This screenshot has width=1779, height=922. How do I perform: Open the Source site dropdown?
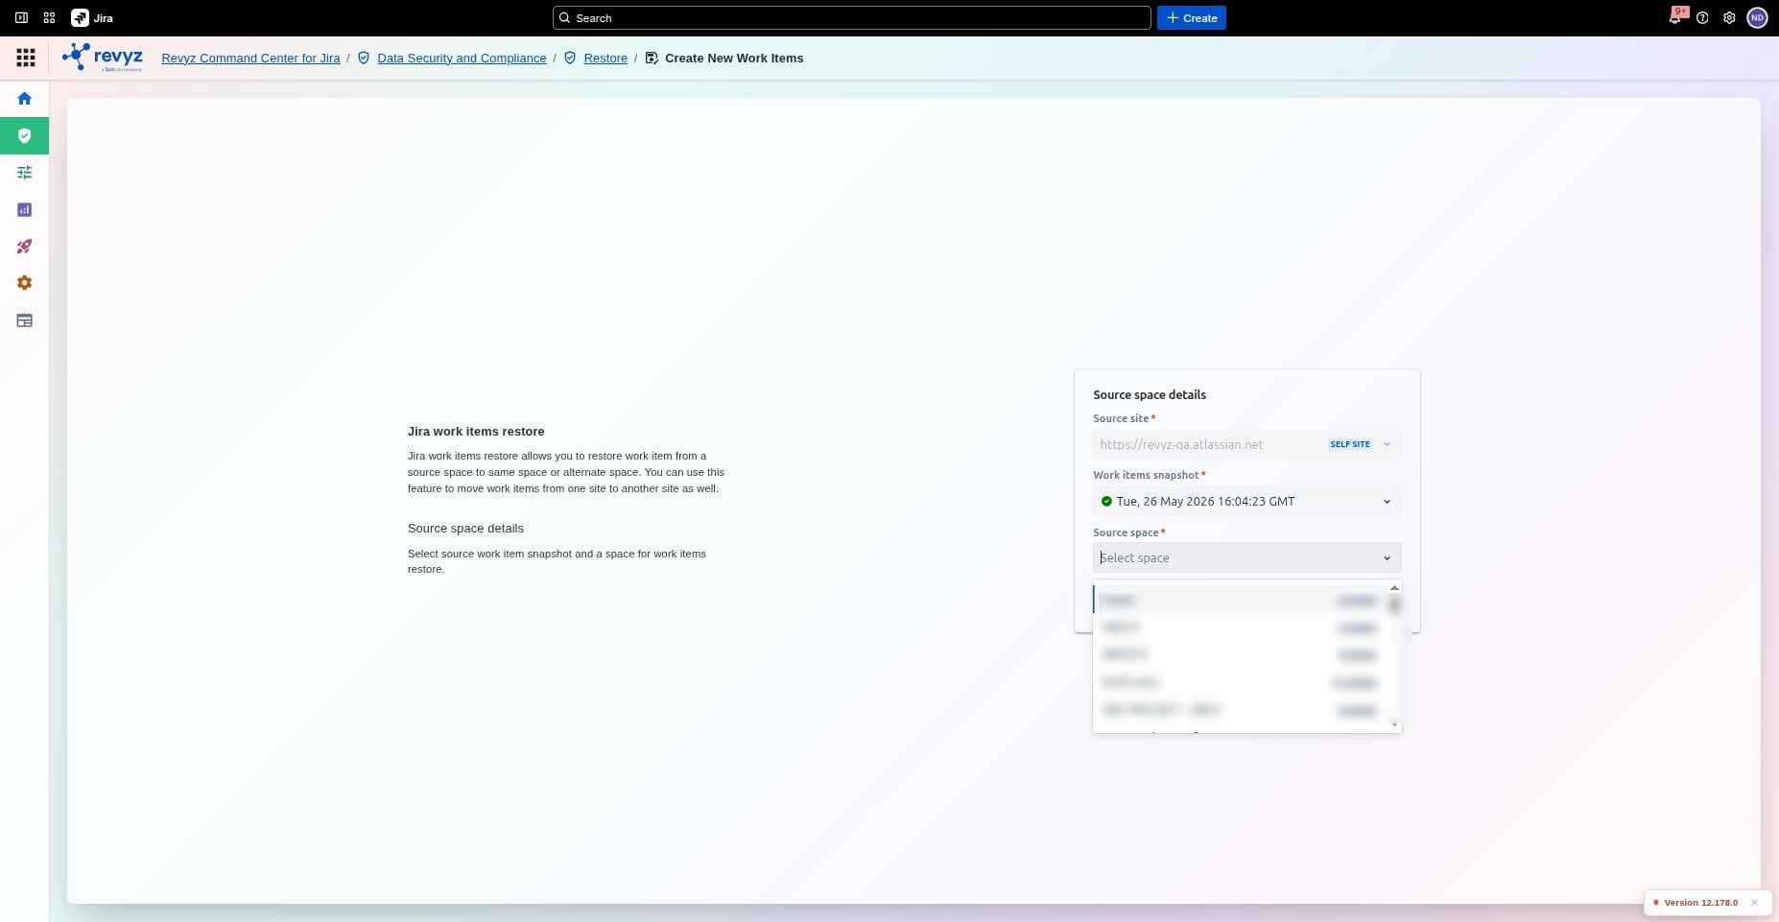pos(1246,444)
